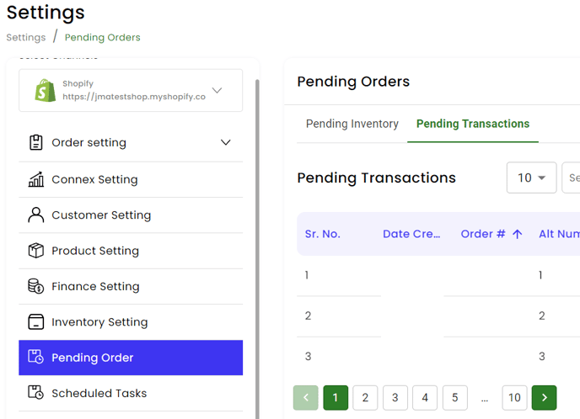Viewport: 580px width, 419px height.
Task: Click the Product Setting box icon
Action: pyautogui.click(x=36, y=251)
